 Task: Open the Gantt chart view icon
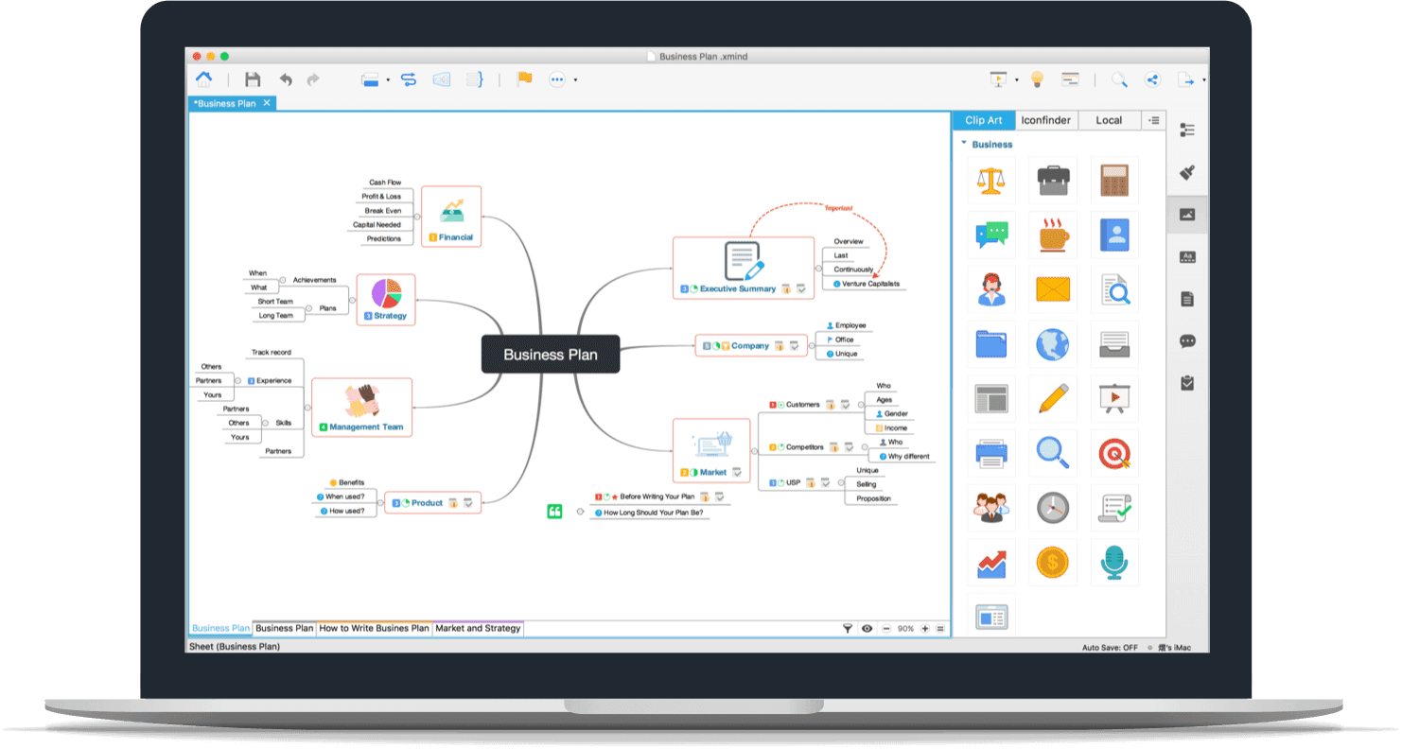1071,79
